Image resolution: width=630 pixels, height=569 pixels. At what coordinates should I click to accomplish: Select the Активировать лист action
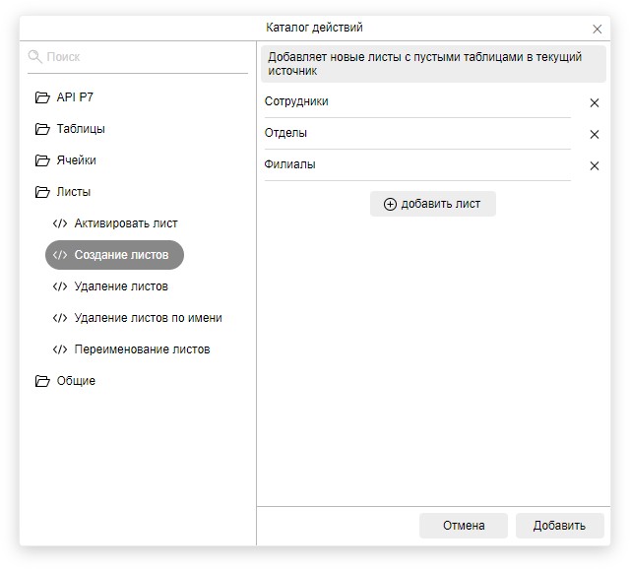[x=126, y=223]
